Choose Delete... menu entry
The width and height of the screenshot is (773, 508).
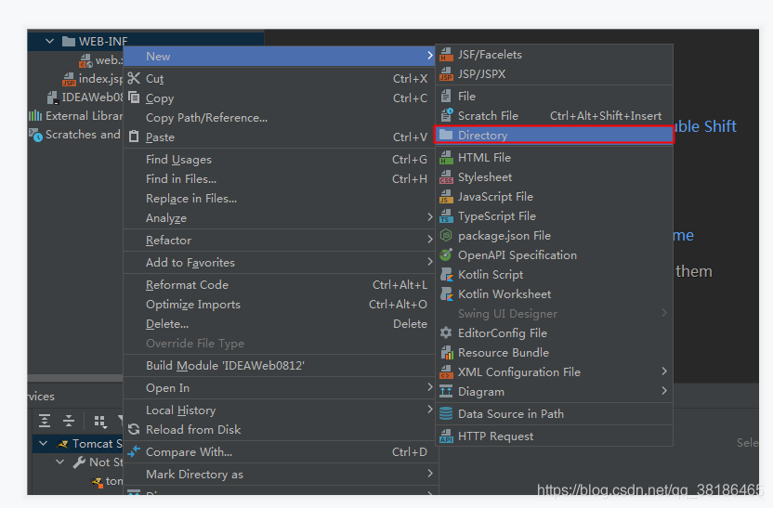(x=279, y=324)
